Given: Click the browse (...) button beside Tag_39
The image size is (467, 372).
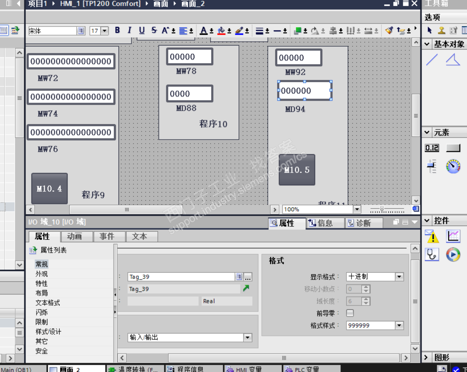Looking at the screenshot, I should click(248, 277).
